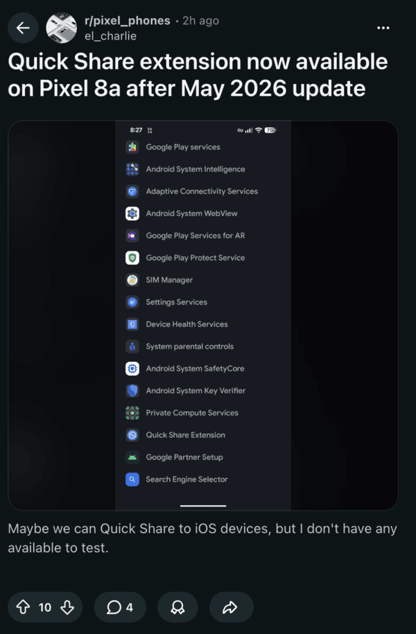
Task: Click the Quick Share Extension icon
Action: coord(132,435)
